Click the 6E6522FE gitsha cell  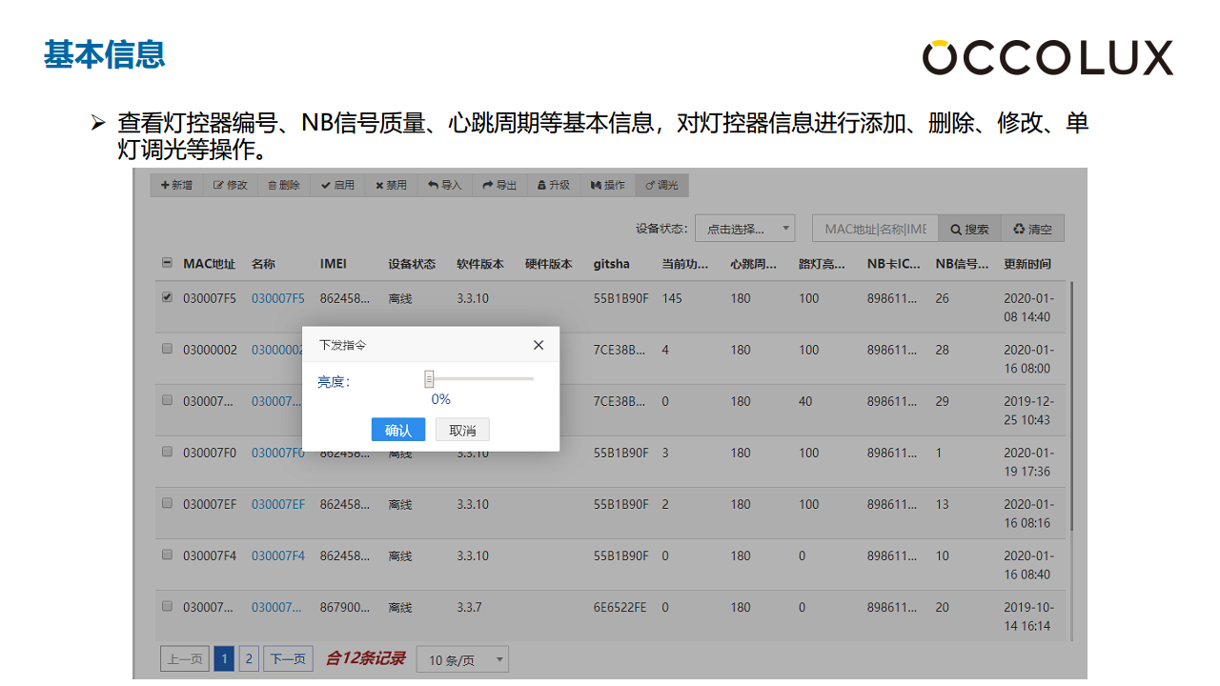pos(620,607)
